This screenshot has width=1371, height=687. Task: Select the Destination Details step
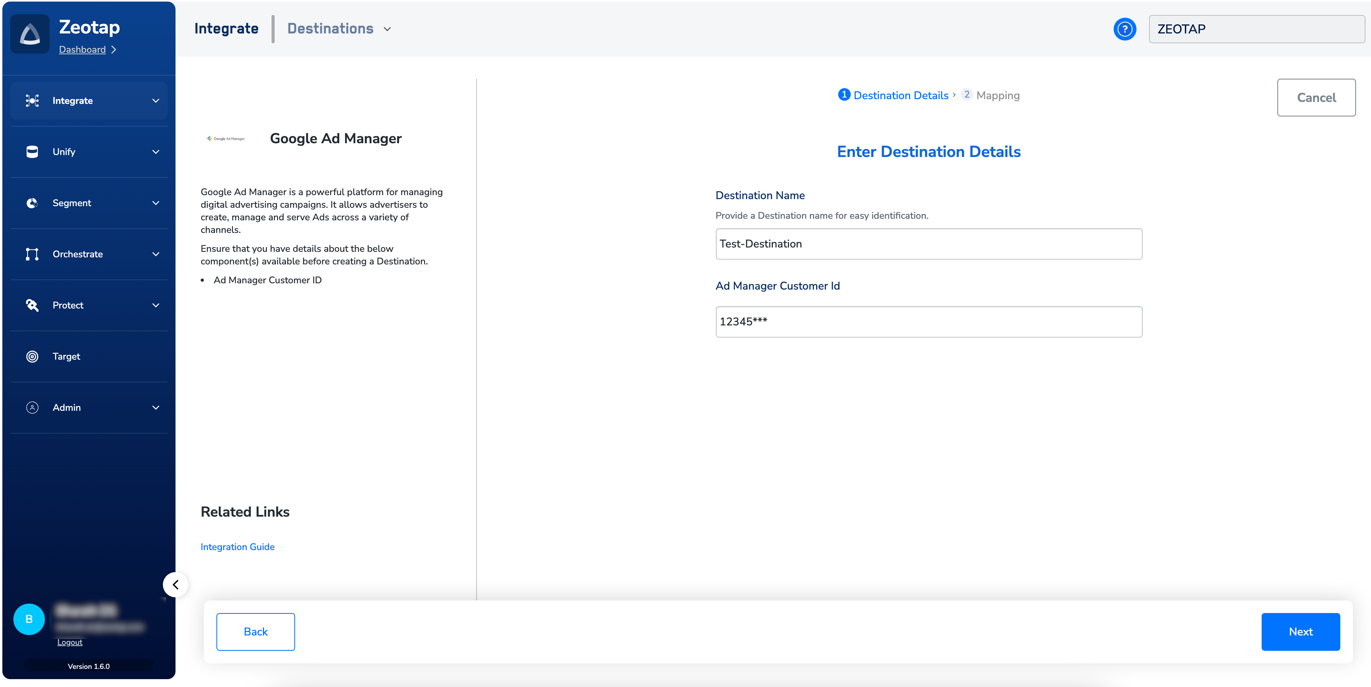(x=900, y=95)
